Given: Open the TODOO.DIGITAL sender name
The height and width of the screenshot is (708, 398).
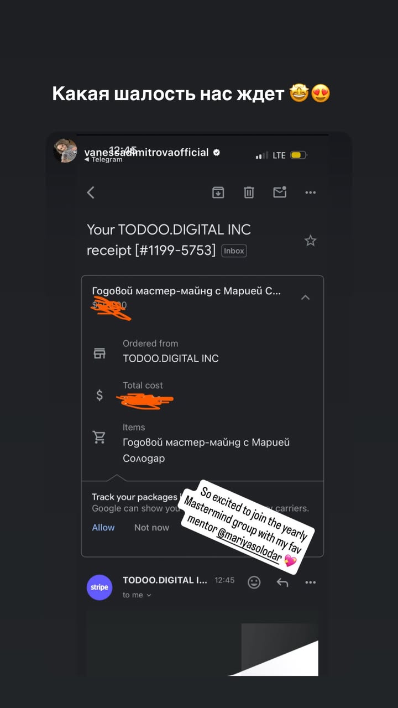Looking at the screenshot, I should pos(165,580).
